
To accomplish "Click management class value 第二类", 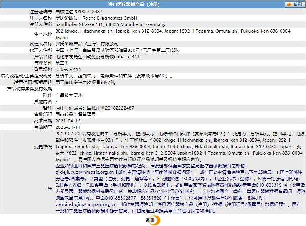I will pos(62,63).
